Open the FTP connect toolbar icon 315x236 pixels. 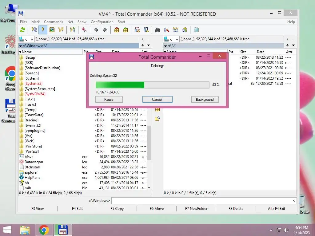137,30
